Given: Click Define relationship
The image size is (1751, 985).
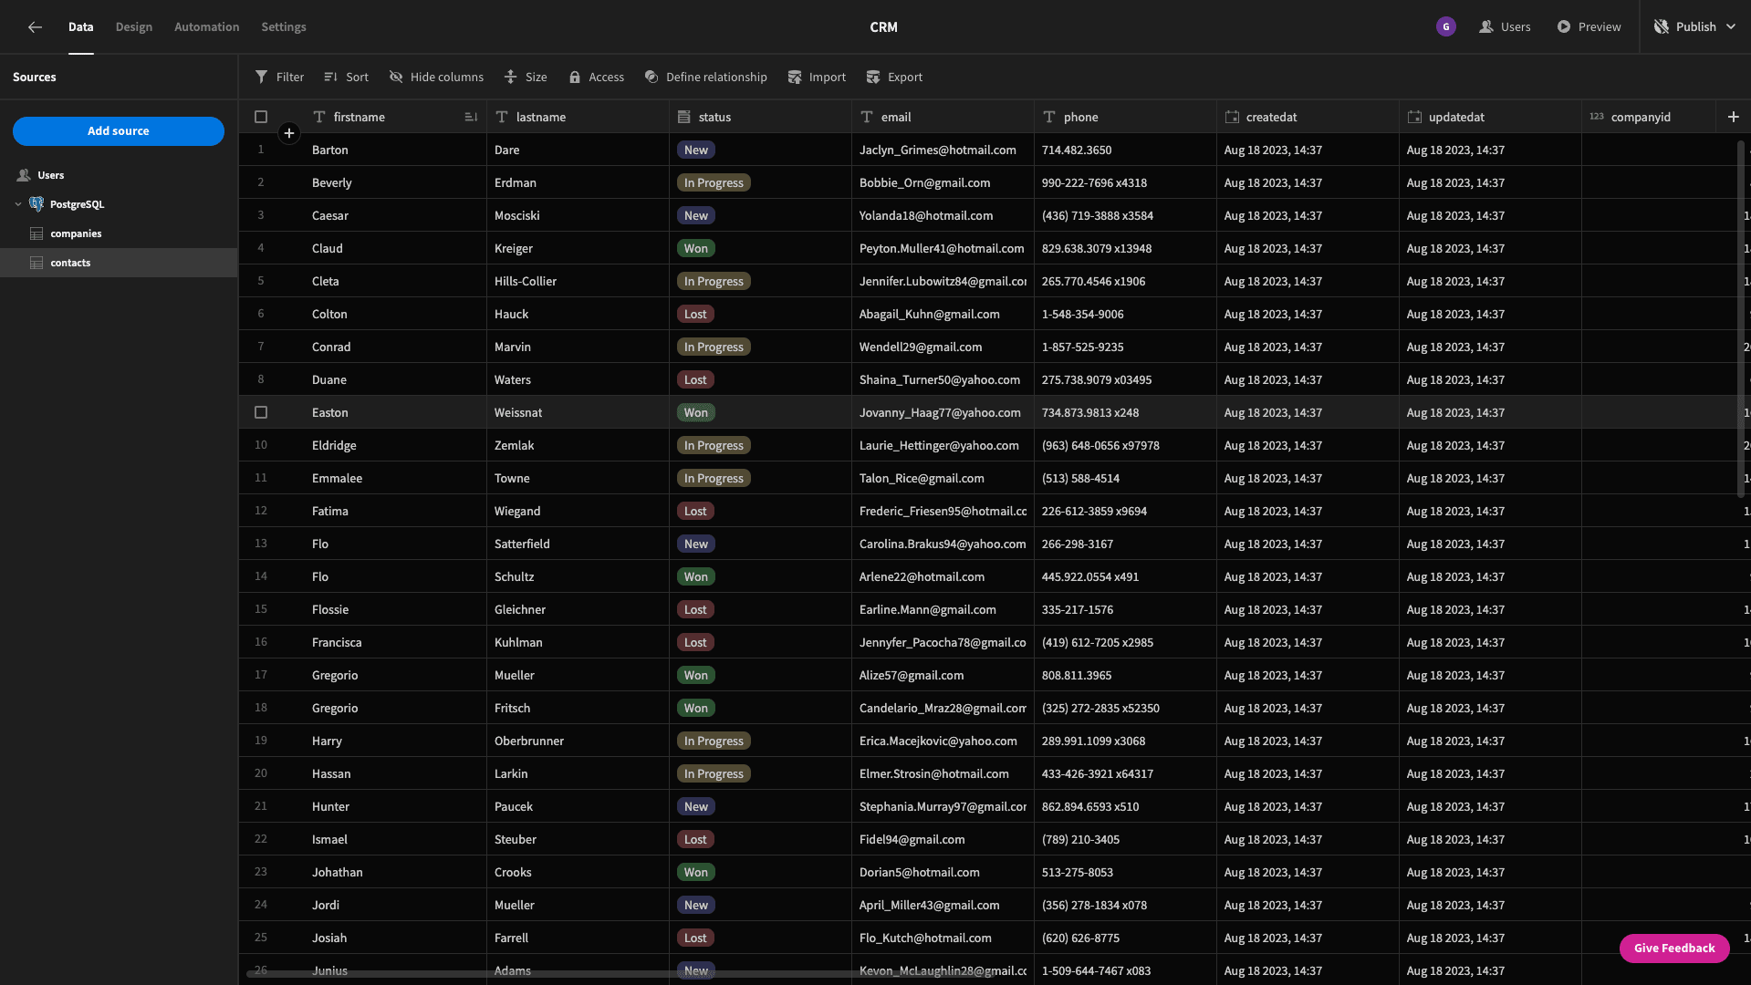Looking at the screenshot, I should pyautogui.click(x=705, y=78).
